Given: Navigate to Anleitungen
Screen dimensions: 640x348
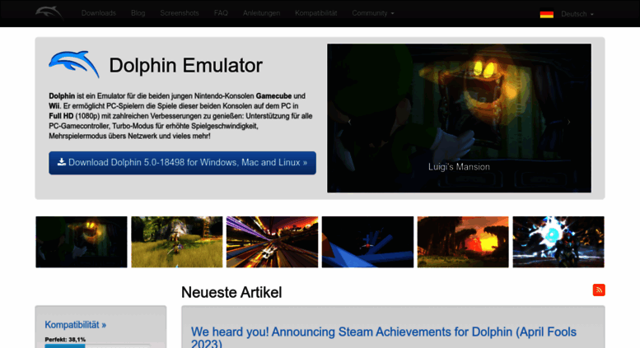Looking at the screenshot, I should 261,13.
